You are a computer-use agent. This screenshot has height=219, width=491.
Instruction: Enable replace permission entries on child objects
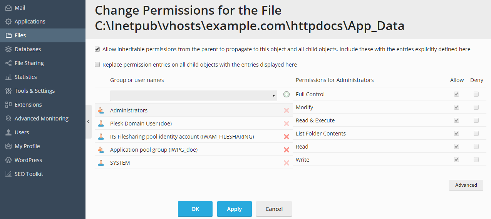[x=97, y=65]
